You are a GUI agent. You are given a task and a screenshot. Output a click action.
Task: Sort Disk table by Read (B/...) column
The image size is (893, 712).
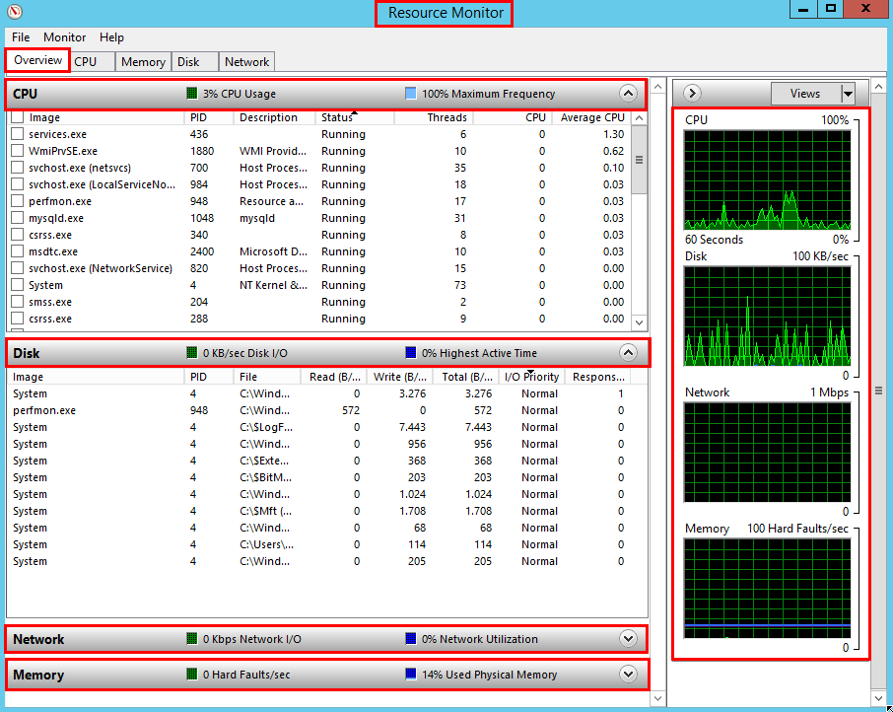tap(333, 377)
